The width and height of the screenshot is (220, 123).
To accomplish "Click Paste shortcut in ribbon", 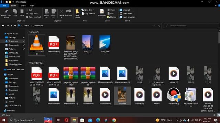I will 33,17.
